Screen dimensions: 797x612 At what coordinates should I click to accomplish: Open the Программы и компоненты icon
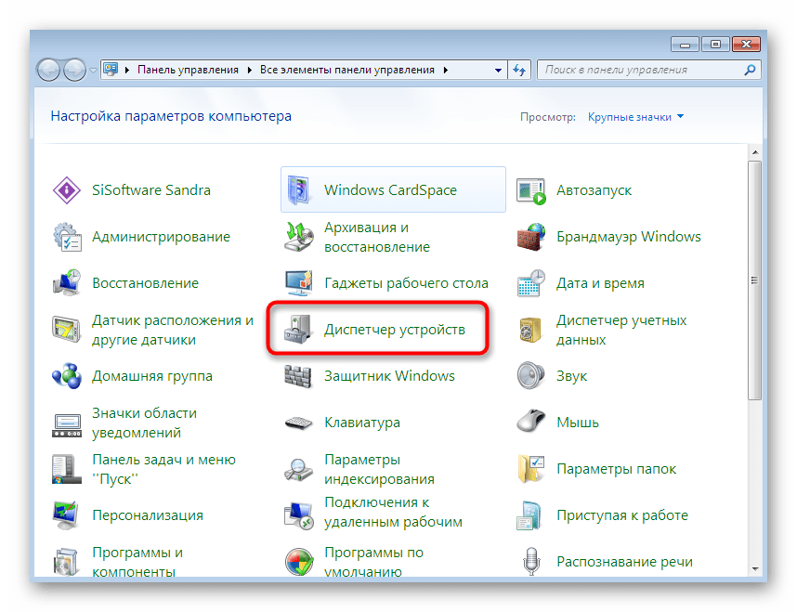point(67,562)
